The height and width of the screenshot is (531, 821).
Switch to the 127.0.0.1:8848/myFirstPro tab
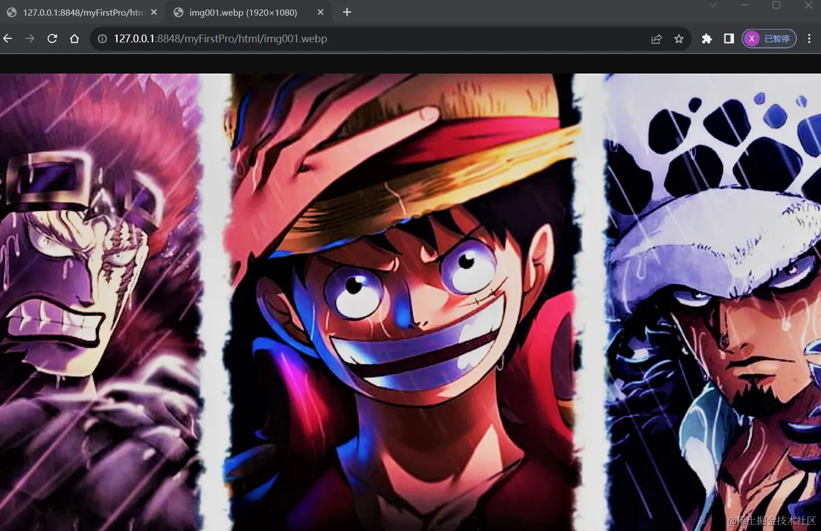click(x=82, y=12)
